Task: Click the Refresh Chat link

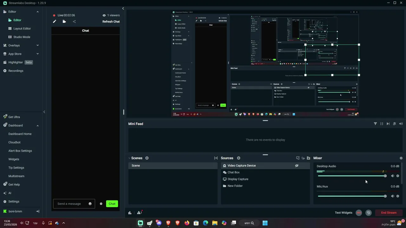Action: point(111,22)
